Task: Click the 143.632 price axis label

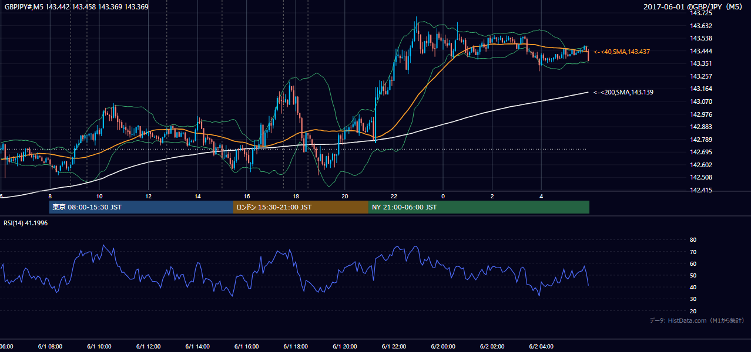Action: pyautogui.click(x=701, y=26)
